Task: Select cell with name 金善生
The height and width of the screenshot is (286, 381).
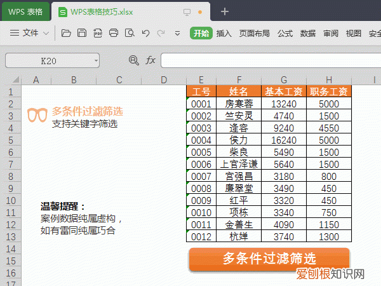Action: (x=239, y=224)
